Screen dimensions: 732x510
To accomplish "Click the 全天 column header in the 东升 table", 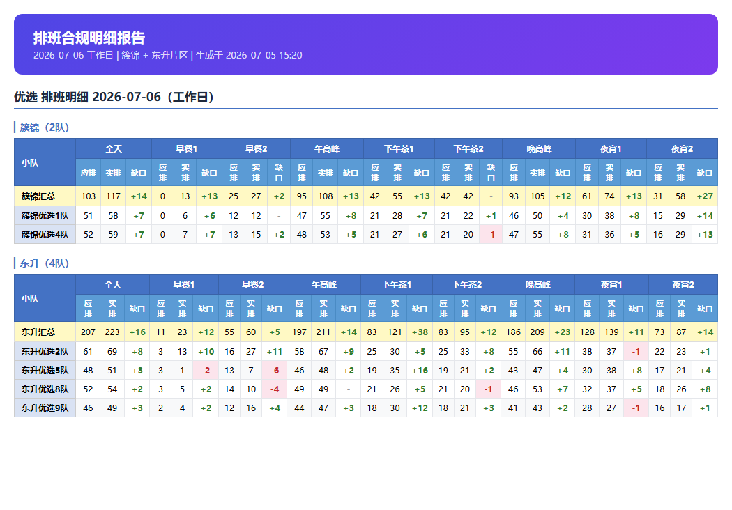I will tap(112, 285).
